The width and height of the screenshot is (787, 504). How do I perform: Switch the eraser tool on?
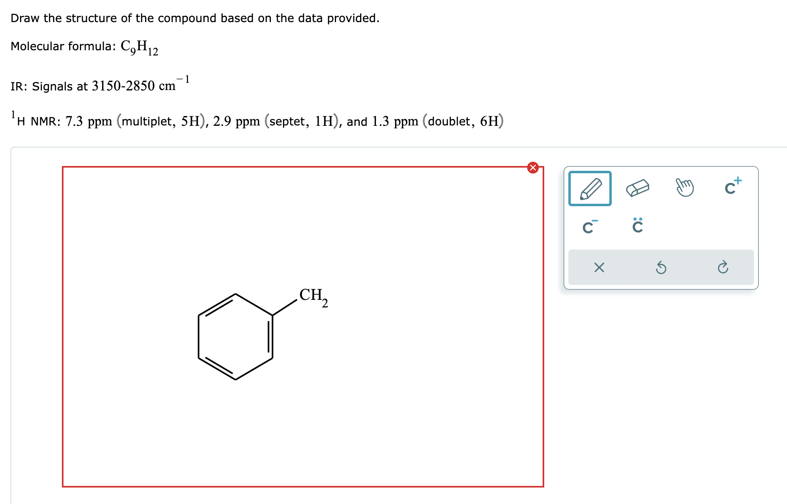click(638, 187)
